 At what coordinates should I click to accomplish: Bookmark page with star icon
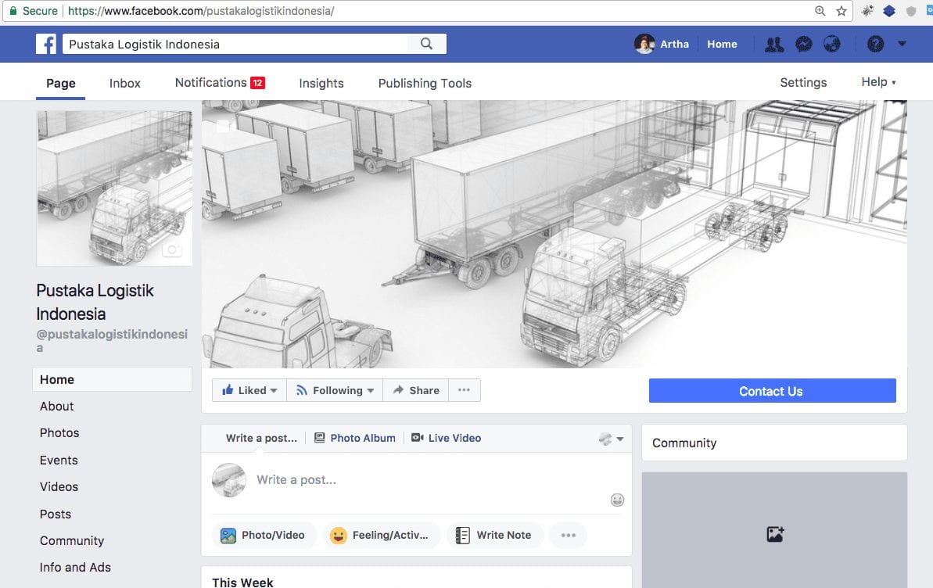pos(841,11)
